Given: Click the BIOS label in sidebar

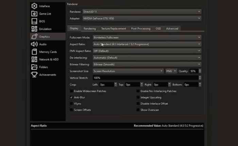Looking at the screenshot, I should (42, 21).
